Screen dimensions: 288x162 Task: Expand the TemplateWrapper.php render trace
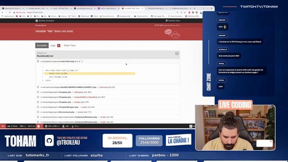(38, 107)
